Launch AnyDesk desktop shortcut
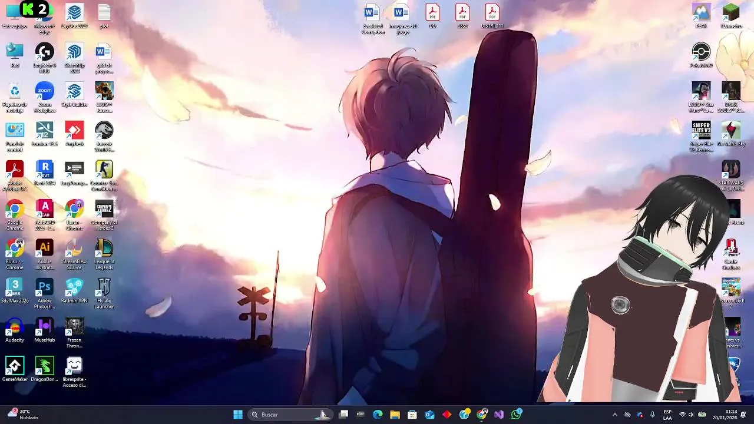Image resolution: width=754 pixels, height=424 pixels. pos(74,134)
